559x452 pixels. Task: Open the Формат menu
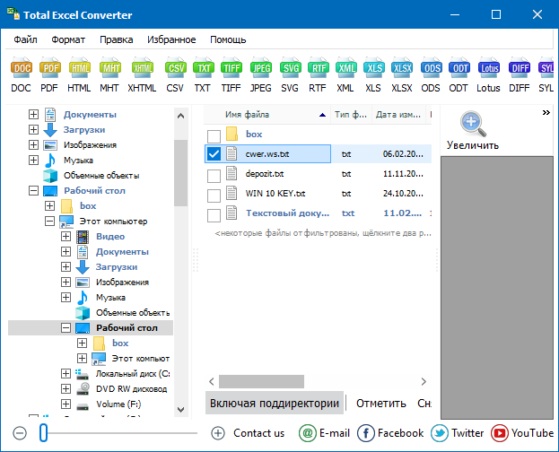click(x=68, y=39)
